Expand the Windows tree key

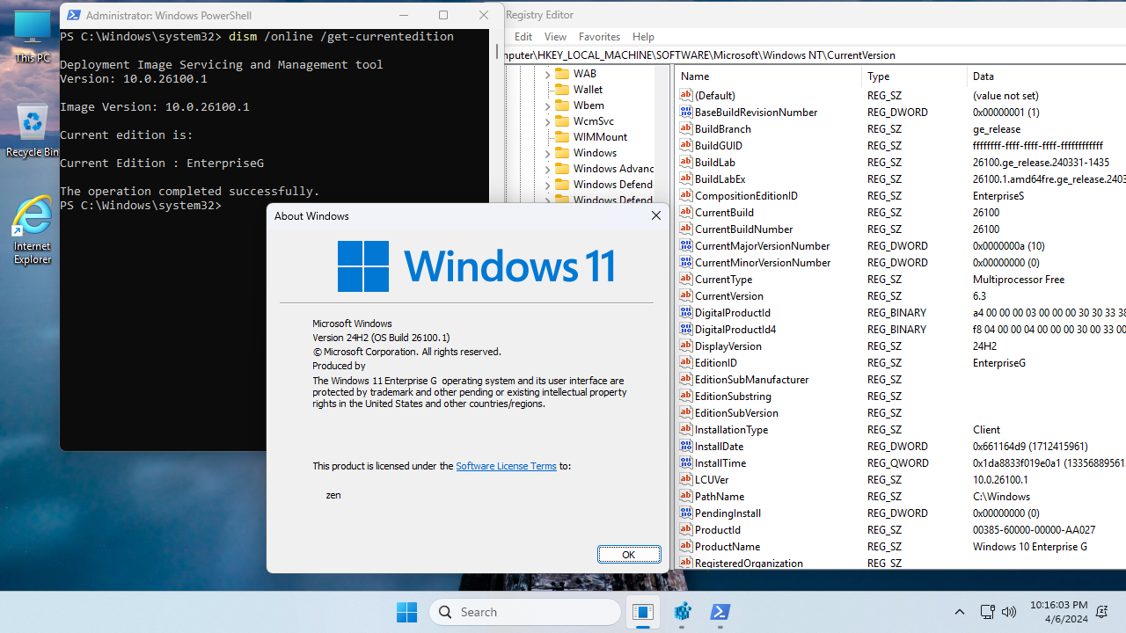point(547,153)
